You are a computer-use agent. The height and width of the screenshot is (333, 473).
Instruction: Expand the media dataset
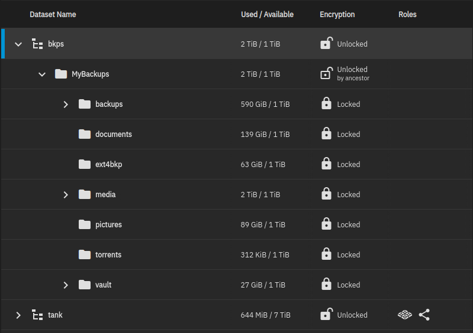66,195
